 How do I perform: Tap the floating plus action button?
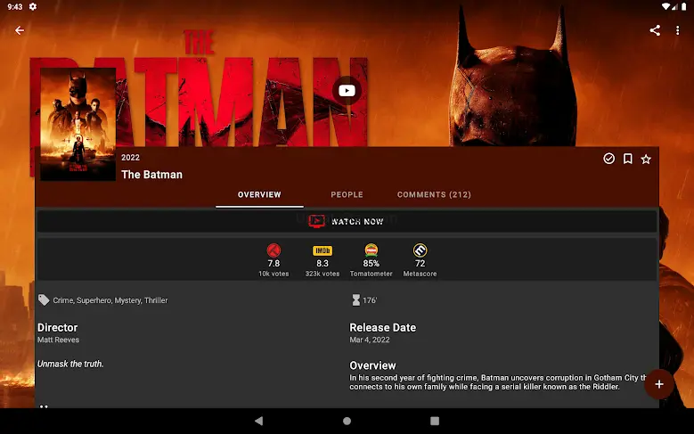point(659,384)
